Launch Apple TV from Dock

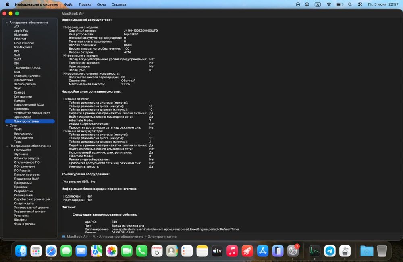[217, 251]
